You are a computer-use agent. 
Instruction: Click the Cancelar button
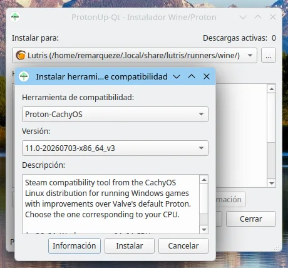tap(183, 245)
